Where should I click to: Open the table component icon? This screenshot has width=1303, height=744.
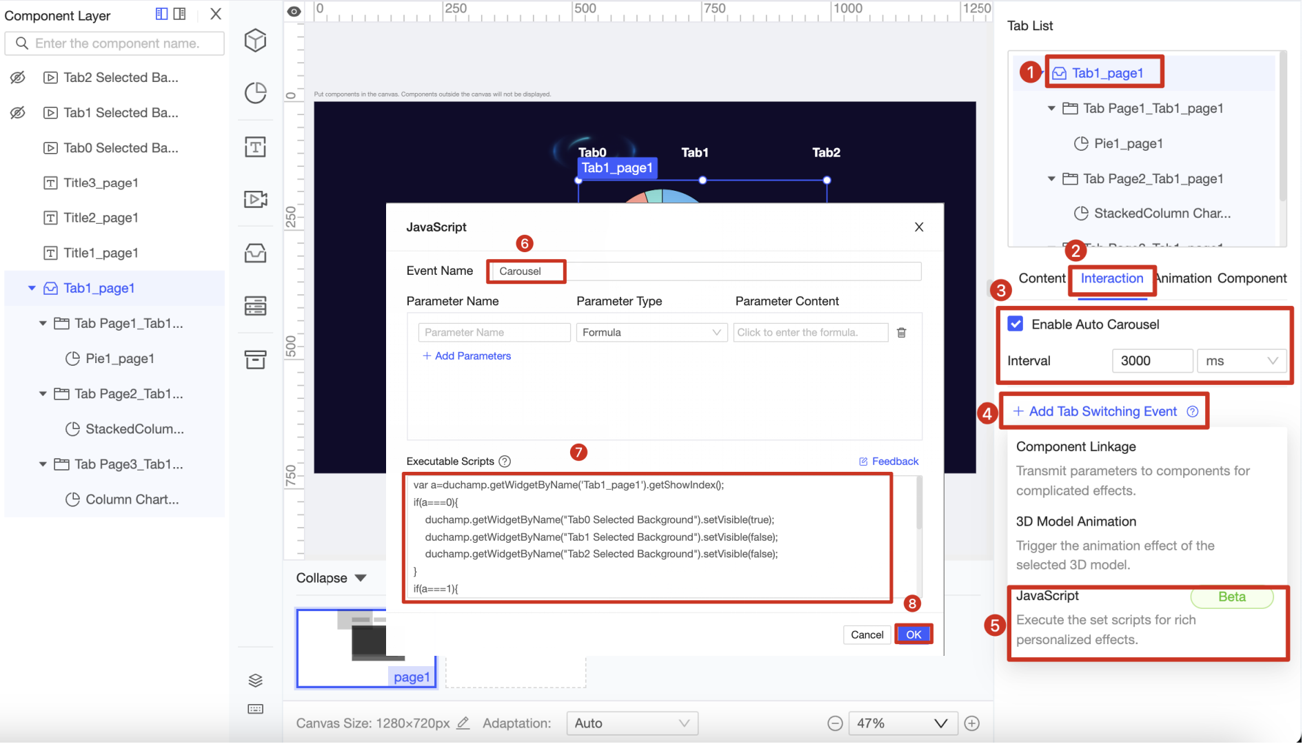pos(255,306)
